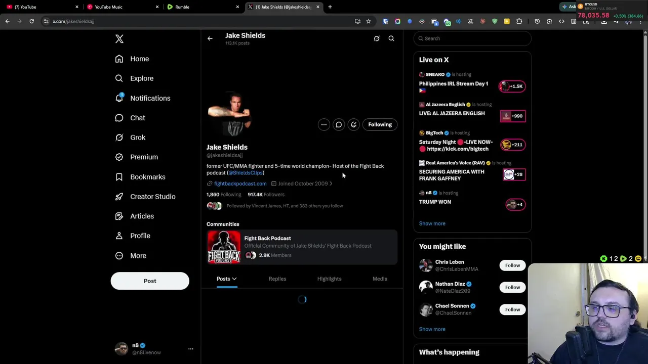Click the n8 account avatar
The image size is (648, 364).
121,349
